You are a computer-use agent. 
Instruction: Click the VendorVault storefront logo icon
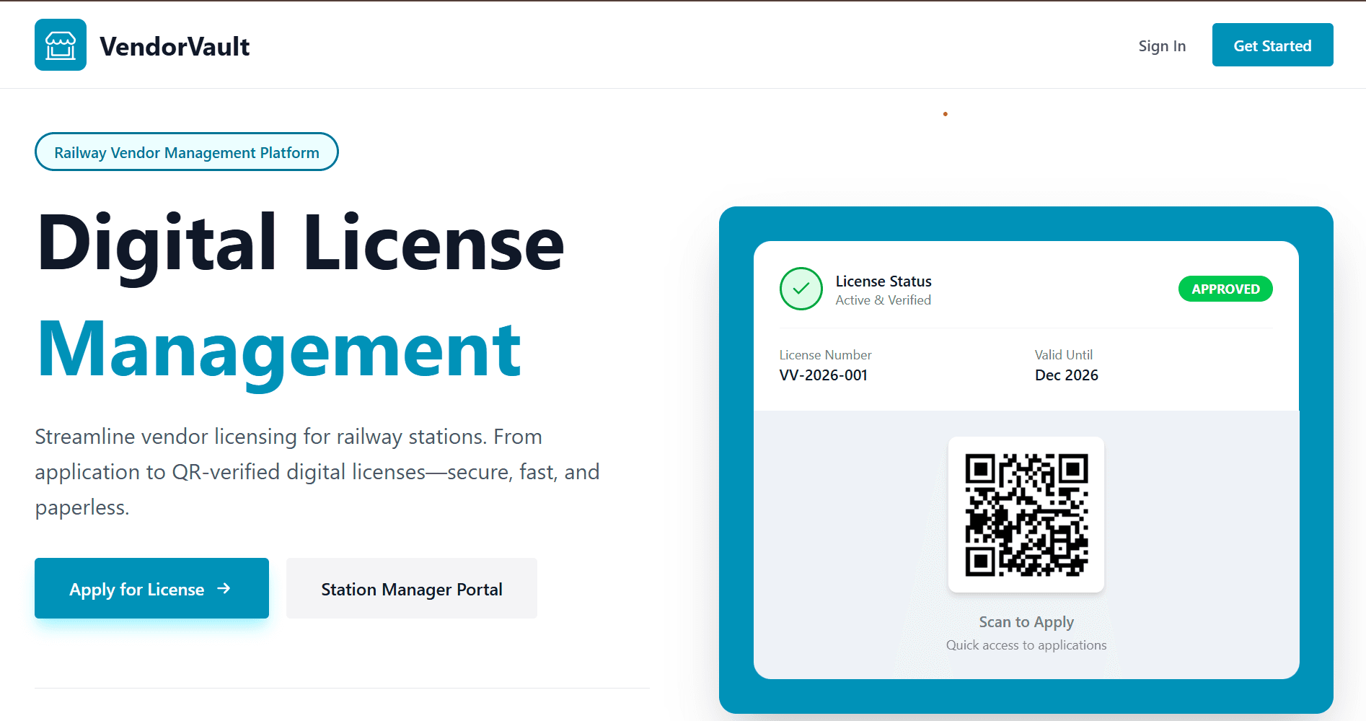tap(61, 45)
